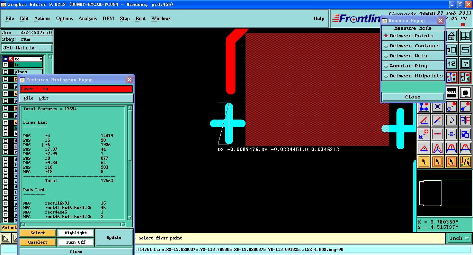The width and height of the screenshot is (473, 255).
Task: Click the black dot pad icon
Action: (x=465, y=92)
